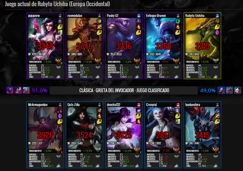Click the banned champion icon nearest 49,0%
Viewport: 243px width, 171px height.
point(221,90)
